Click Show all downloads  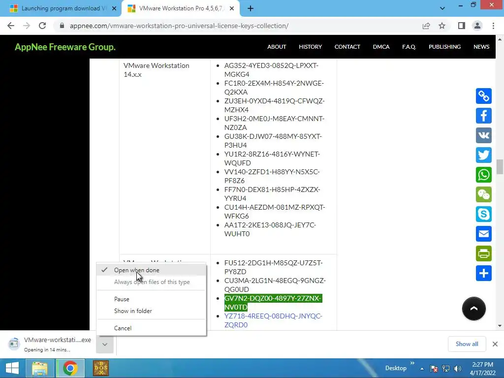(x=467, y=344)
